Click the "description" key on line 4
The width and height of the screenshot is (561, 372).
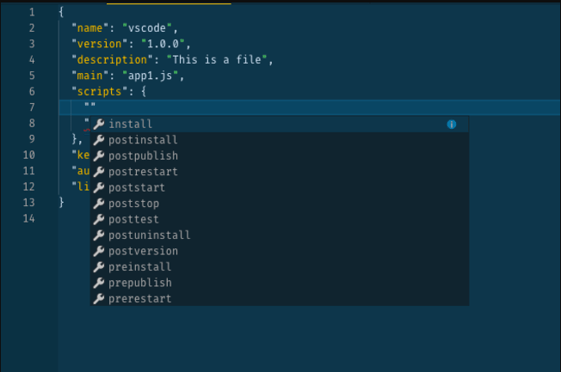pyautogui.click(x=112, y=59)
